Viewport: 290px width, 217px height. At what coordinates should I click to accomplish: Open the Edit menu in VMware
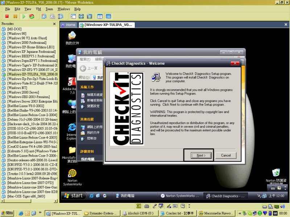click(17, 9)
